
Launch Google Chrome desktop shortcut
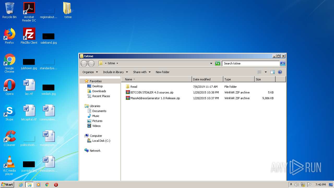click(x=9, y=63)
